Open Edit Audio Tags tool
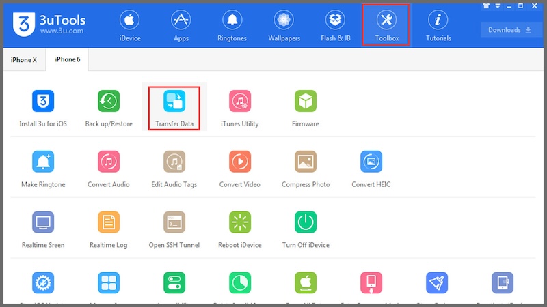This screenshot has width=547, height=307. (174, 169)
